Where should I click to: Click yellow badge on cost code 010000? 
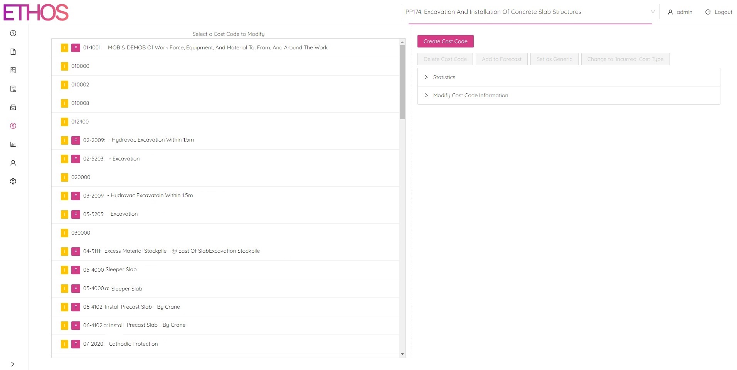coord(64,66)
